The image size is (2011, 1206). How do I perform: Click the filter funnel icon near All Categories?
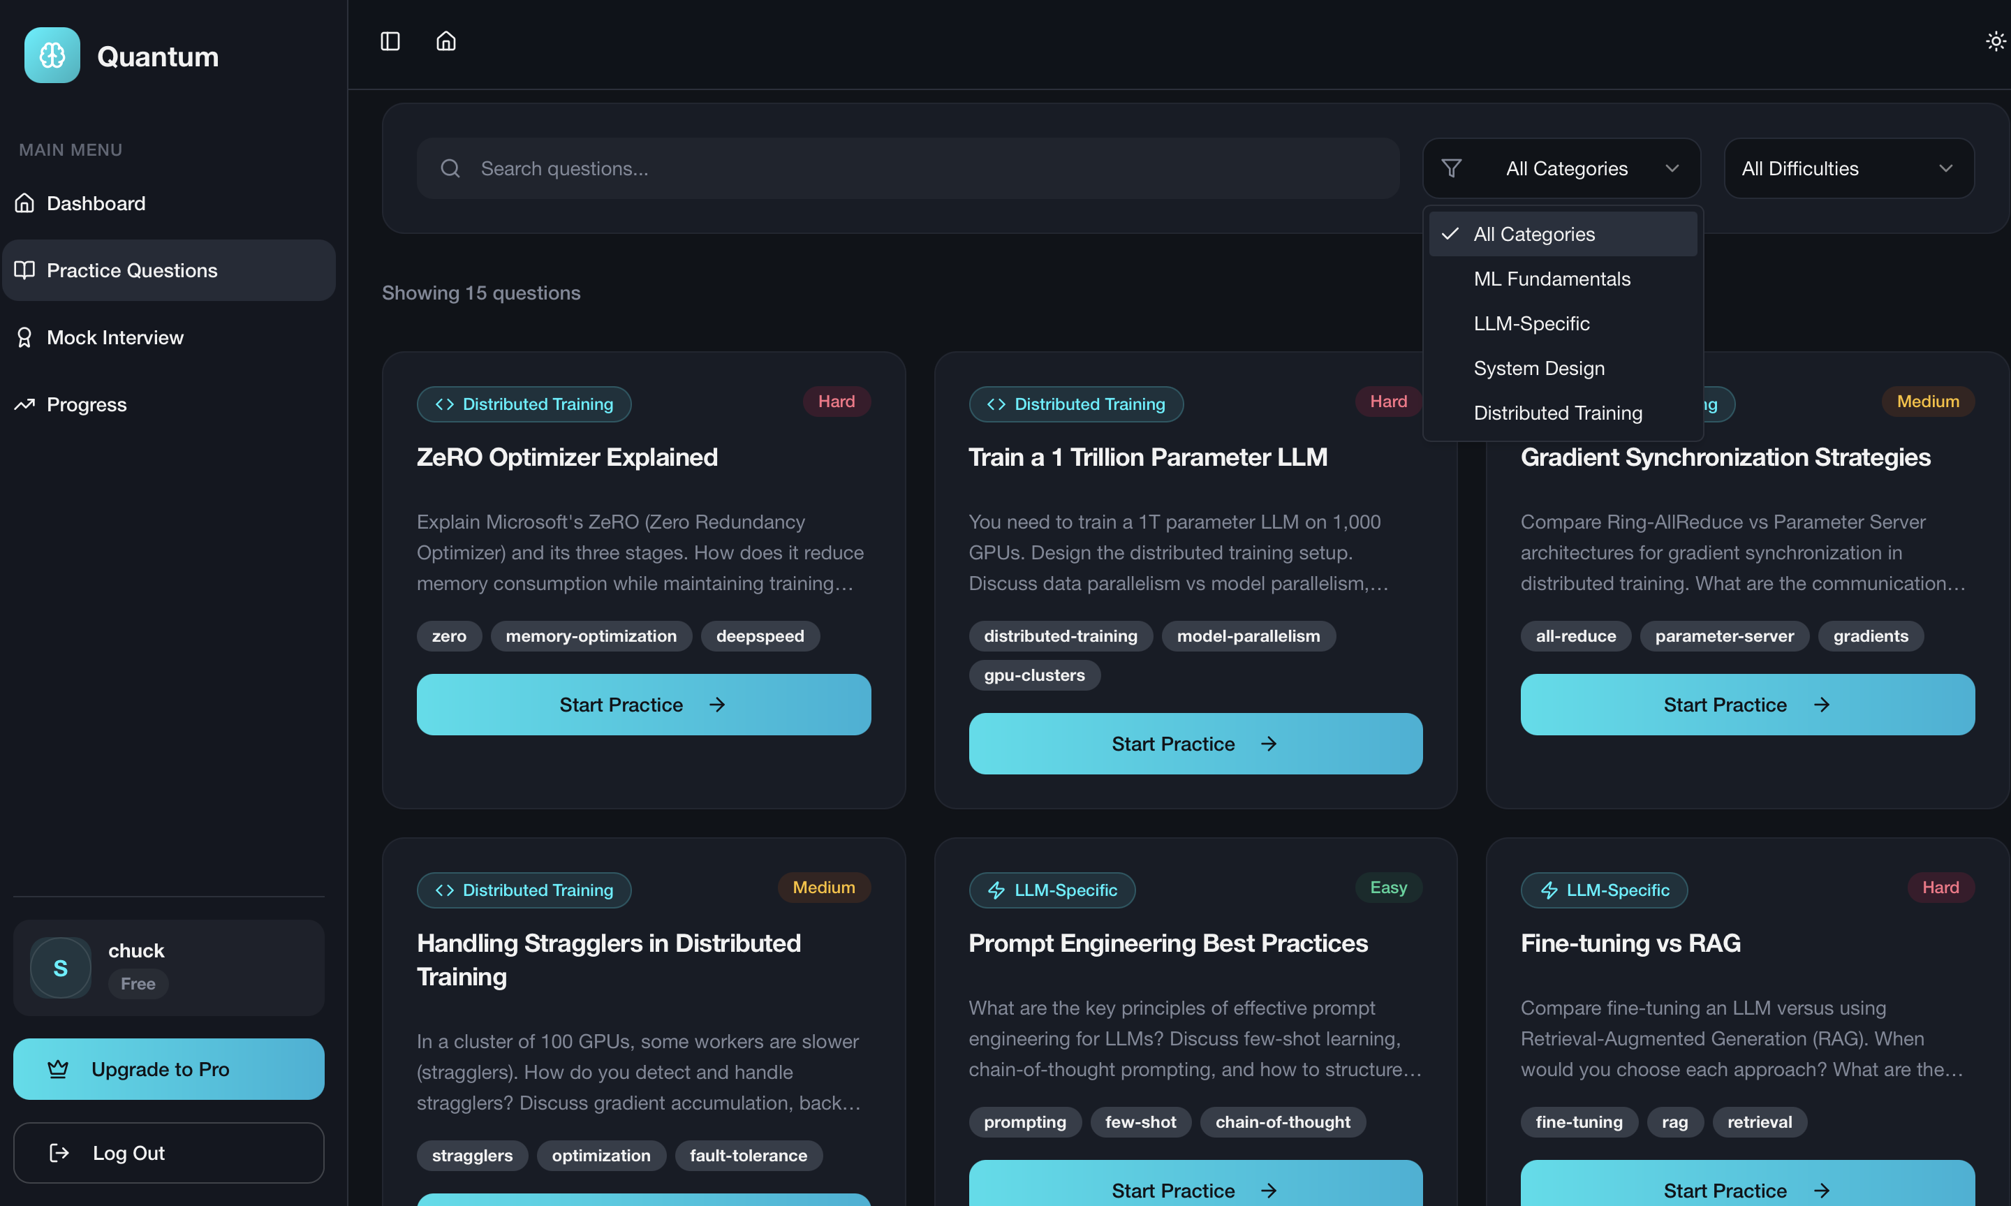click(1452, 168)
